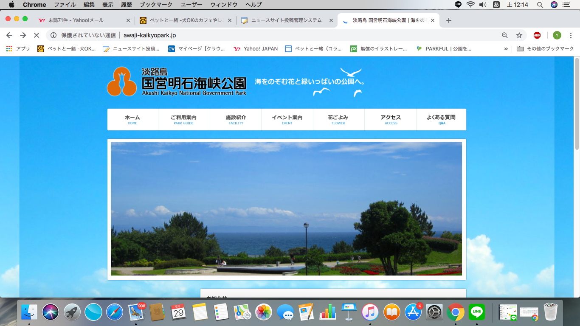The image size is (580, 326).
Task: Open the 編集 menu
Action: tap(89, 5)
